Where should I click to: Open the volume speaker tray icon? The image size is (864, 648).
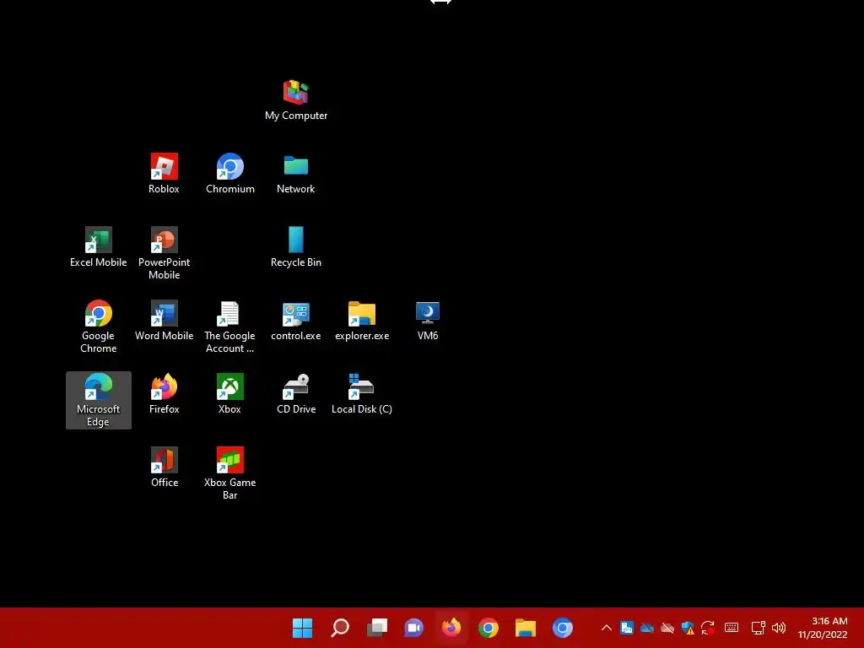(x=779, y=628)
